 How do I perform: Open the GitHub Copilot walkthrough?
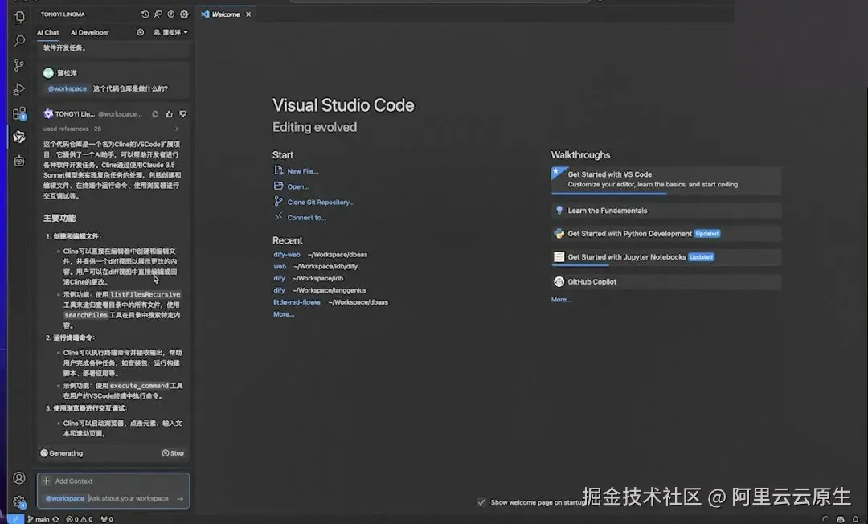[x=666, y=281]
